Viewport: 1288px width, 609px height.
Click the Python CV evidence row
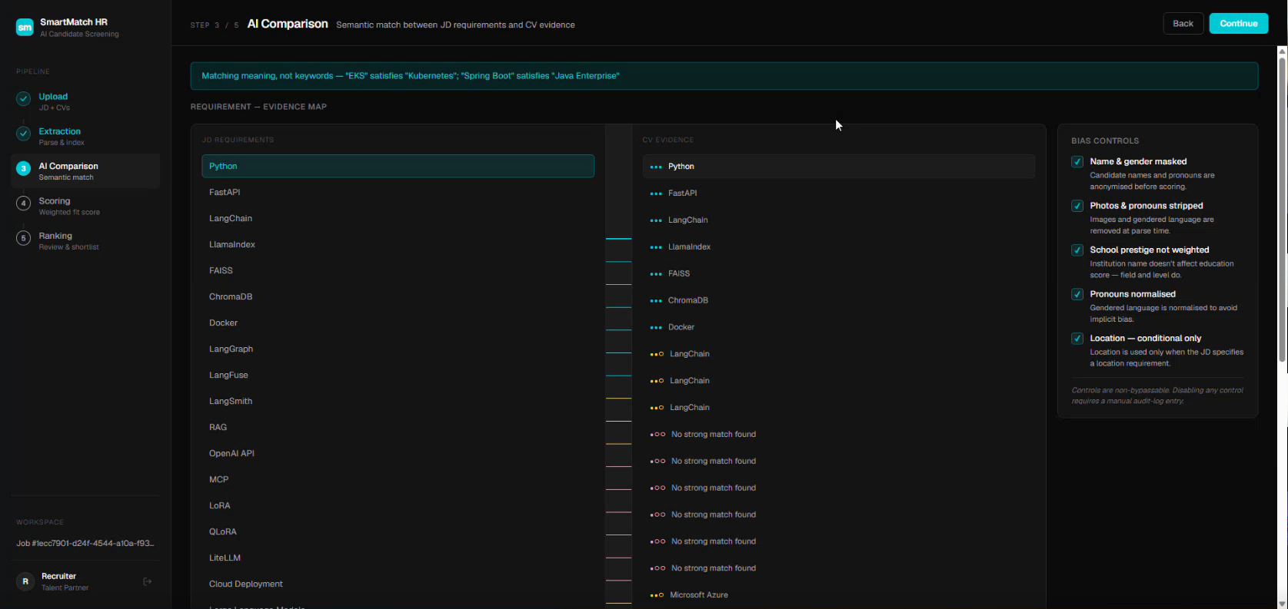[x=838, y=167]
